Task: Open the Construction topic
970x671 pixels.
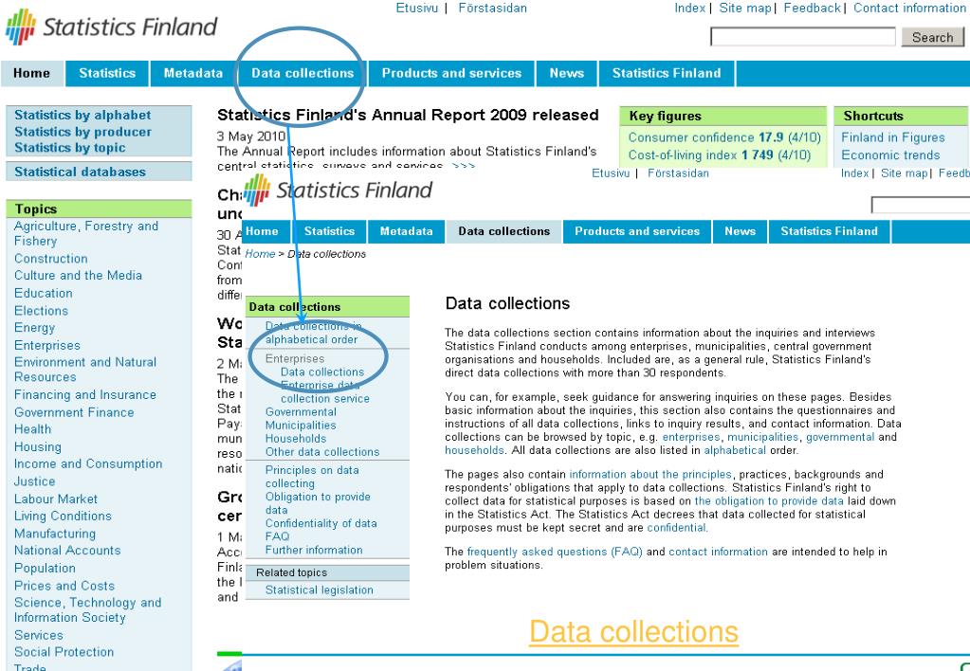Action: (50, 259)
